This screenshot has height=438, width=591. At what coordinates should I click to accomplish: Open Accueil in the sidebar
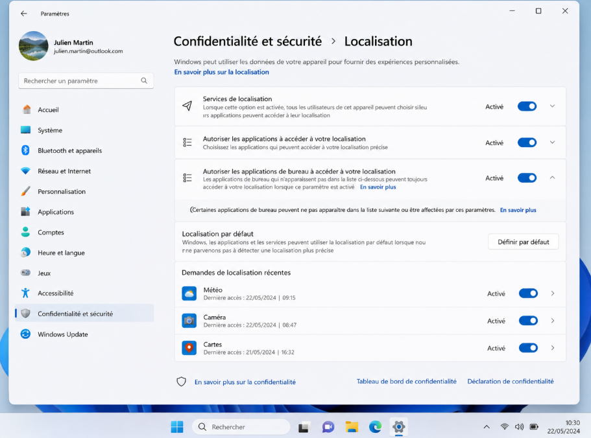click(x=84, y=109)
